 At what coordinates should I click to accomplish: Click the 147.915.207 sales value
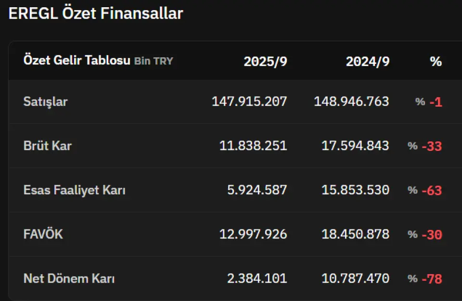tap(249, 101)
